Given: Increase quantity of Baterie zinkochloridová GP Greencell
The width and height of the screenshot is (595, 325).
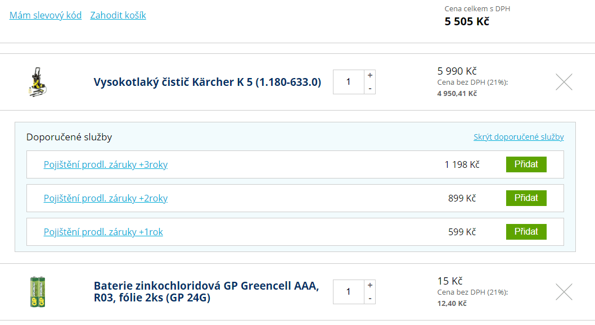Looking at the screenshot, I should coord(369,284).
